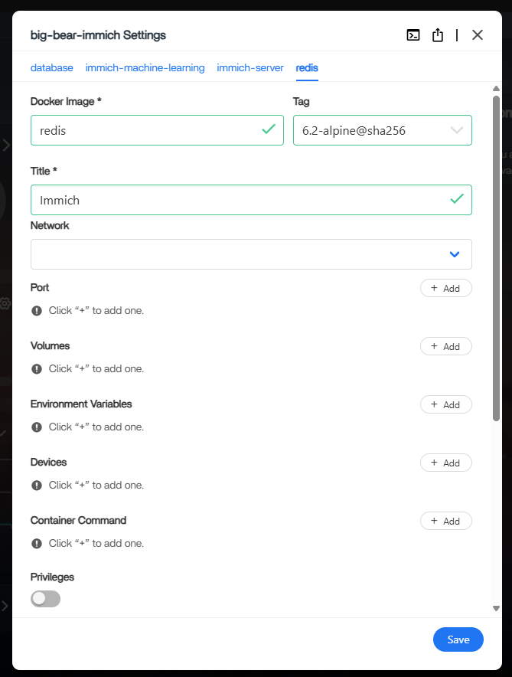Image resolution: width=512 pixels, height=677 pixels.
Task: Click the Privileges label text
Action: [52, 577]
